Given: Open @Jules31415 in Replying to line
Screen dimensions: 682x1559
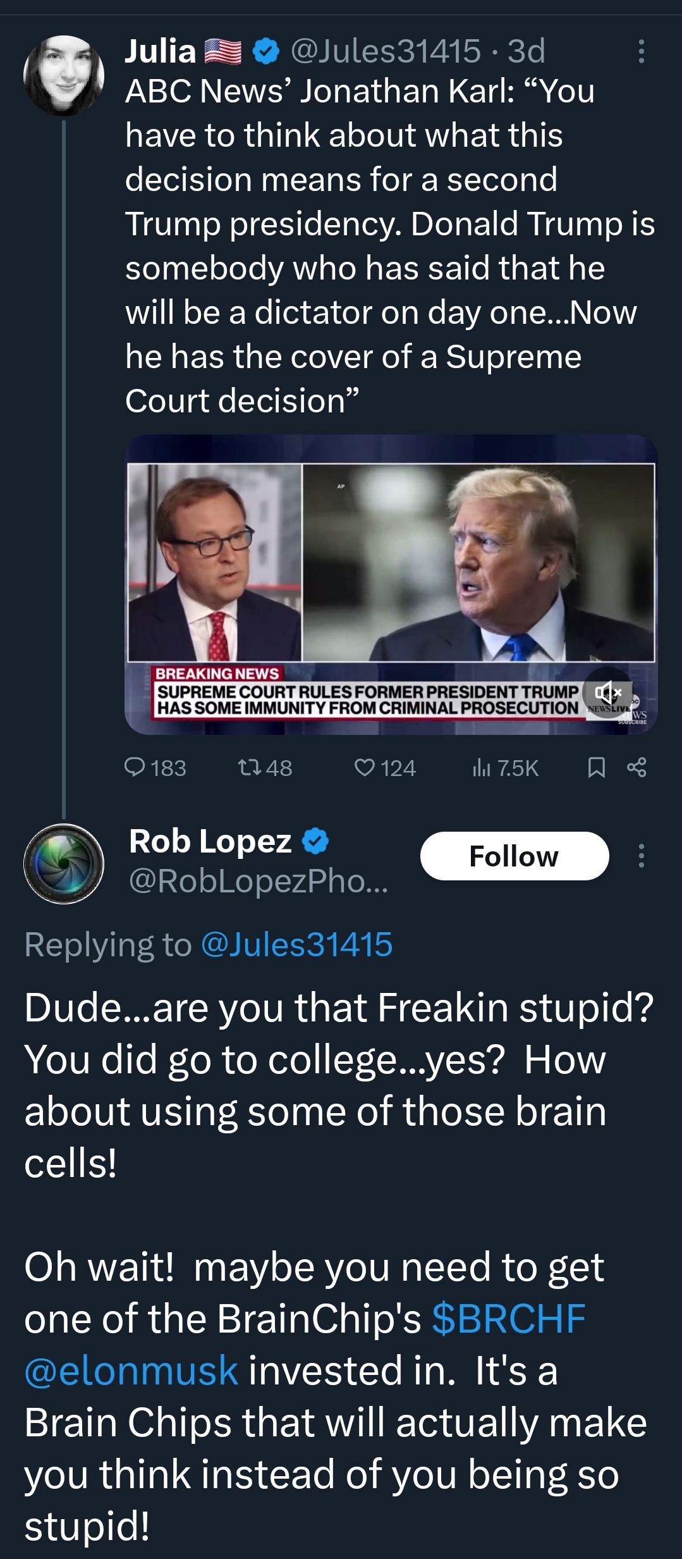Looking at the screenshot, I should click(296, 944).
